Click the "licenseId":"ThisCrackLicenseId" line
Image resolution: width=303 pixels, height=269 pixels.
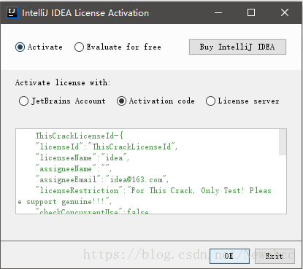107,147
